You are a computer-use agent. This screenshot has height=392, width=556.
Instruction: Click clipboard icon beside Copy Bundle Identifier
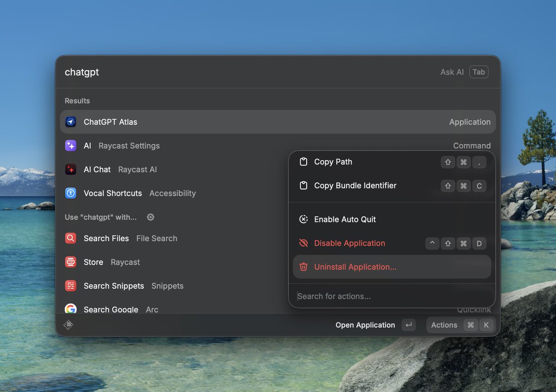click(303, 185)
